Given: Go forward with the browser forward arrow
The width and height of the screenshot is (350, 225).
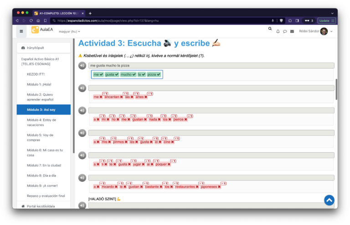Looking at the screenshot, I should 24,21.
